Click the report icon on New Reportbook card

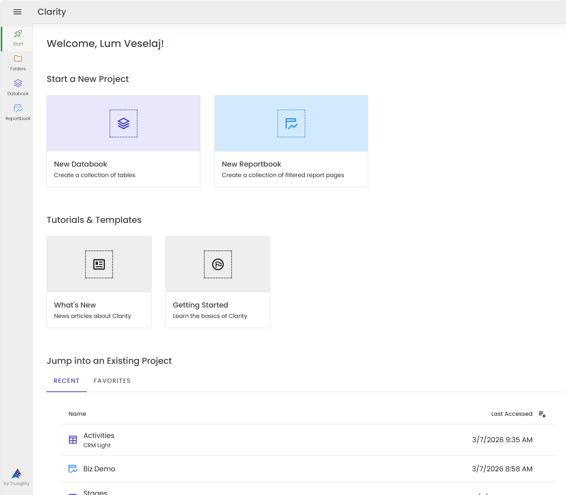[291, 123]
